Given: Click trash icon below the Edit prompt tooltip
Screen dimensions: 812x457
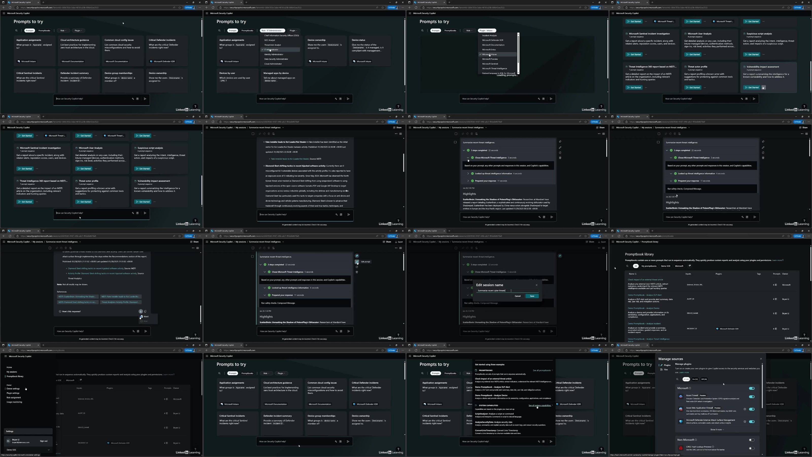Looking at the screenshot, I should [x=357, y=272].
